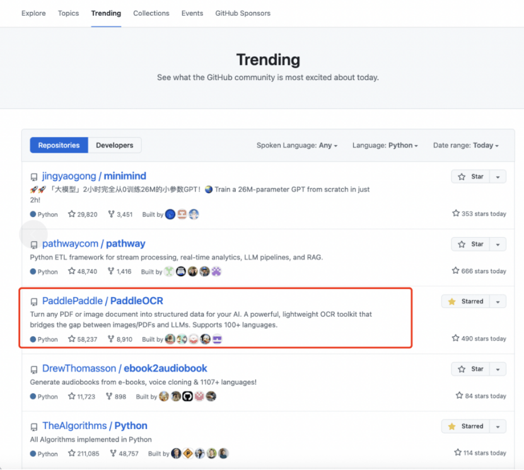Star the pathway repository
Image resolution: width=524 pixels, height=470 pixels.
click(470, 244)
